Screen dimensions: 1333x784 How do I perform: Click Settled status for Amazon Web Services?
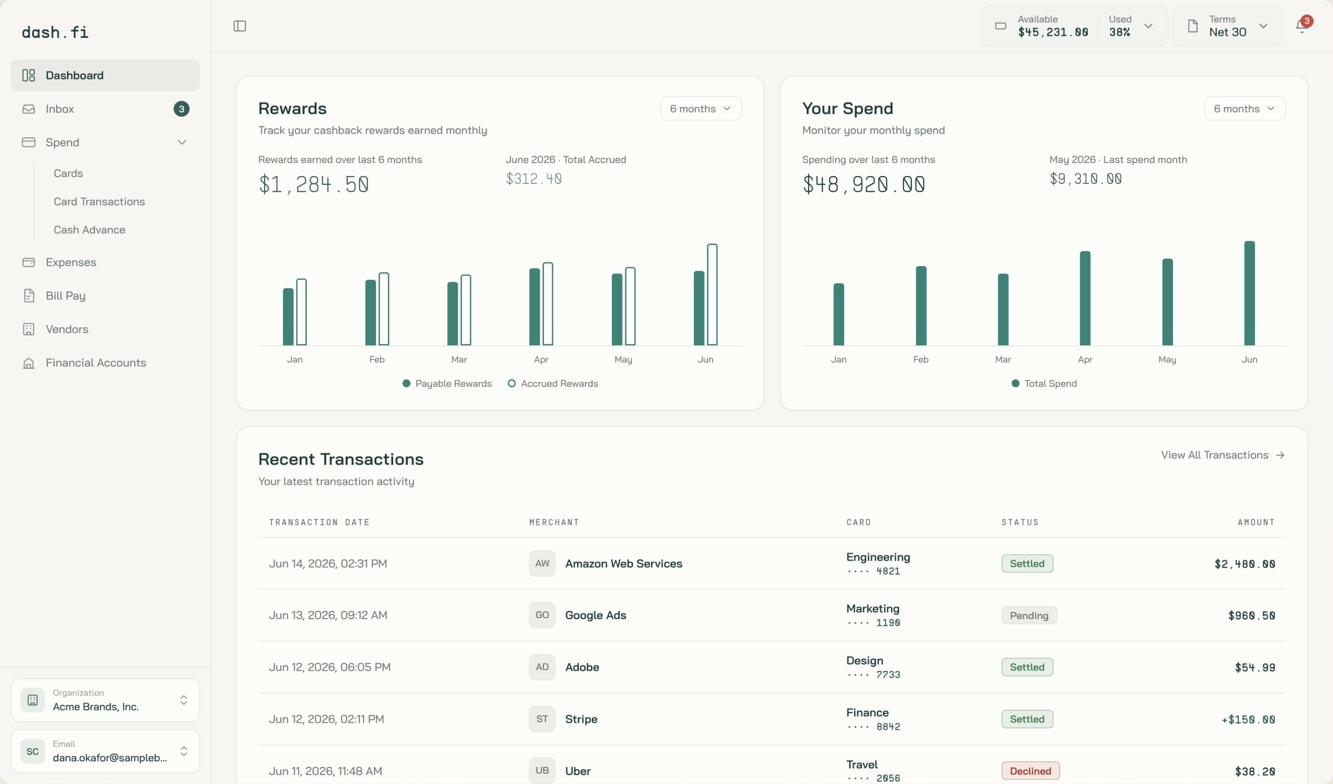click(1027, 563)
